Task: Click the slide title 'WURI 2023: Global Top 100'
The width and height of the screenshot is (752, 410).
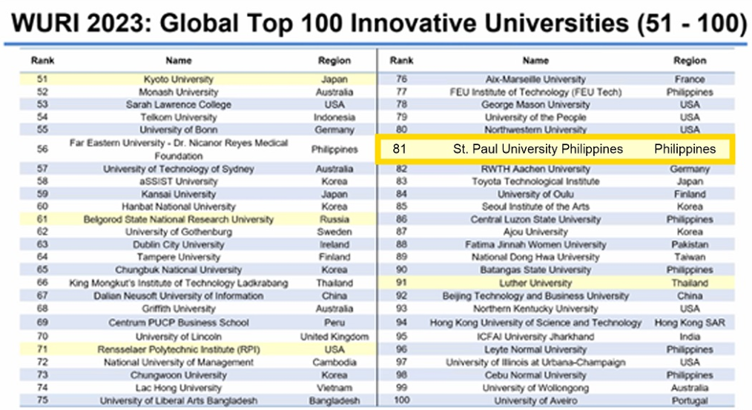Action: click(378, 23)
